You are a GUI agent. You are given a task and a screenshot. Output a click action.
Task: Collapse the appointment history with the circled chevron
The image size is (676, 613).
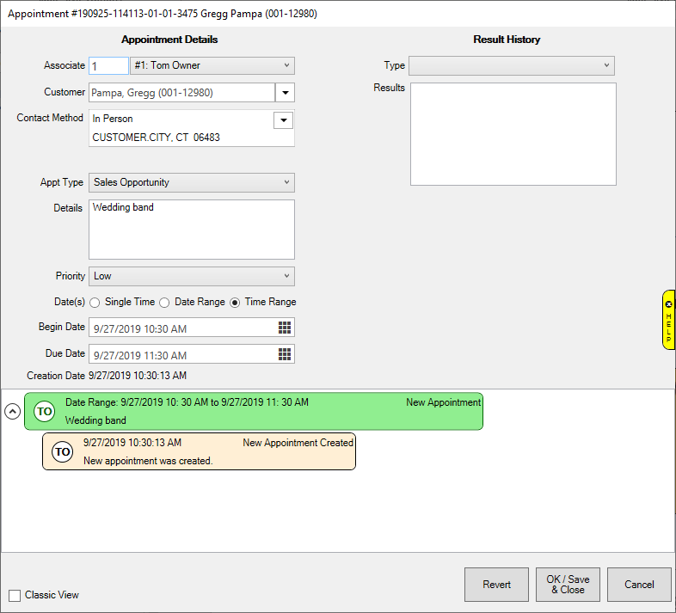tap(12, 411)
